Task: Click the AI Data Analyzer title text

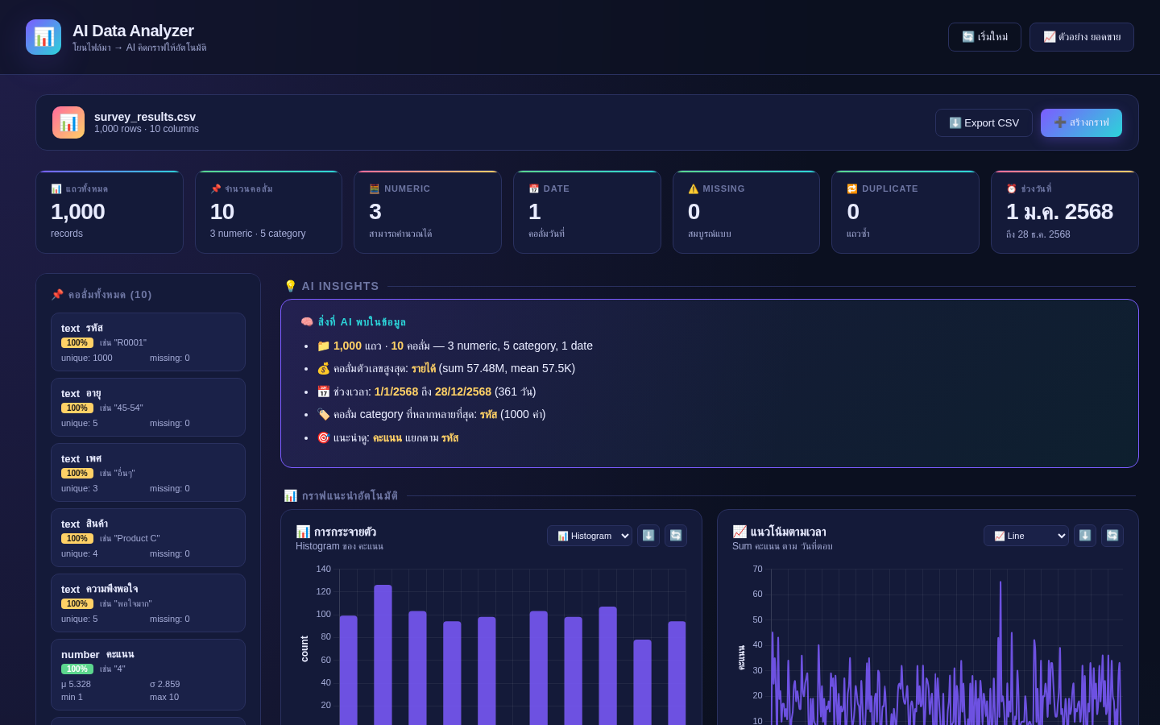Action: pos(133,31)
